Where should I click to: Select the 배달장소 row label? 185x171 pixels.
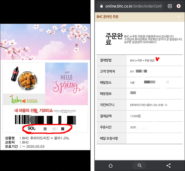pos(106,82)
